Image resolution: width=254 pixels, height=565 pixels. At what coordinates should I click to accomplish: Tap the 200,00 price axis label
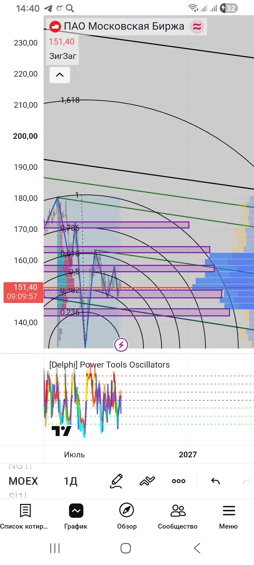pos(25,136)
